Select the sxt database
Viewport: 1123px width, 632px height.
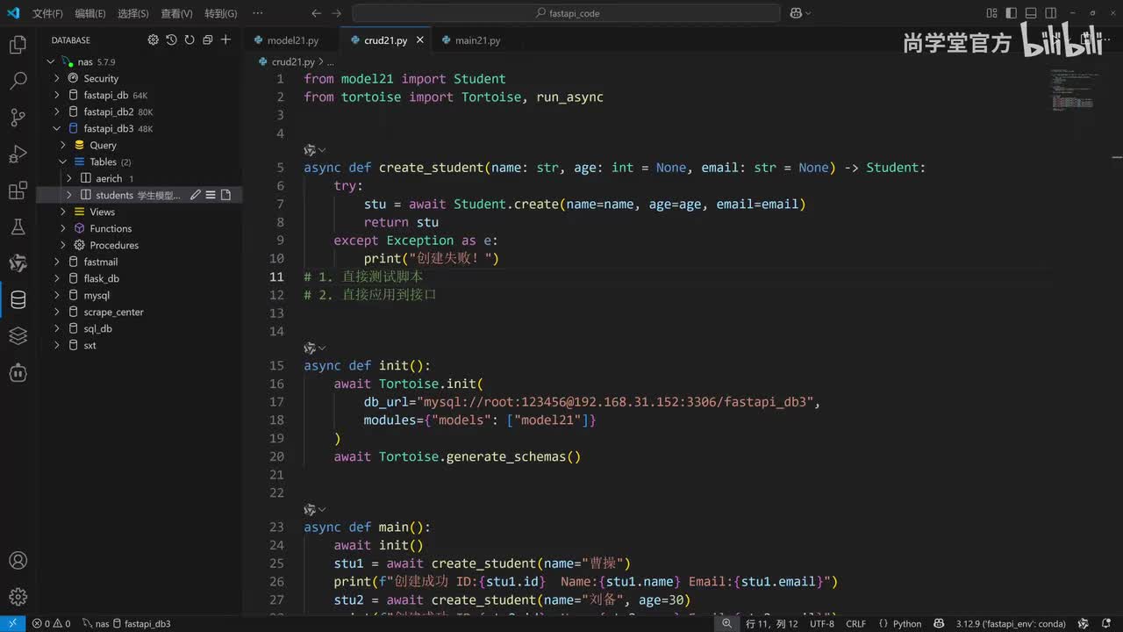tap(89, 346)
